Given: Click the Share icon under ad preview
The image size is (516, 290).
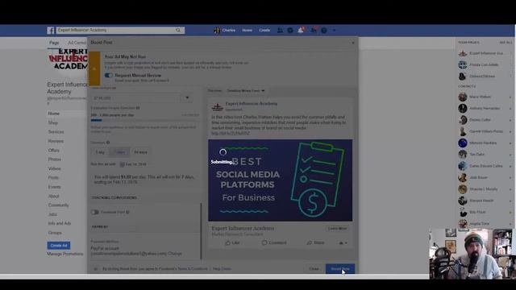Looking at the screenshot, I should (310, 242).
